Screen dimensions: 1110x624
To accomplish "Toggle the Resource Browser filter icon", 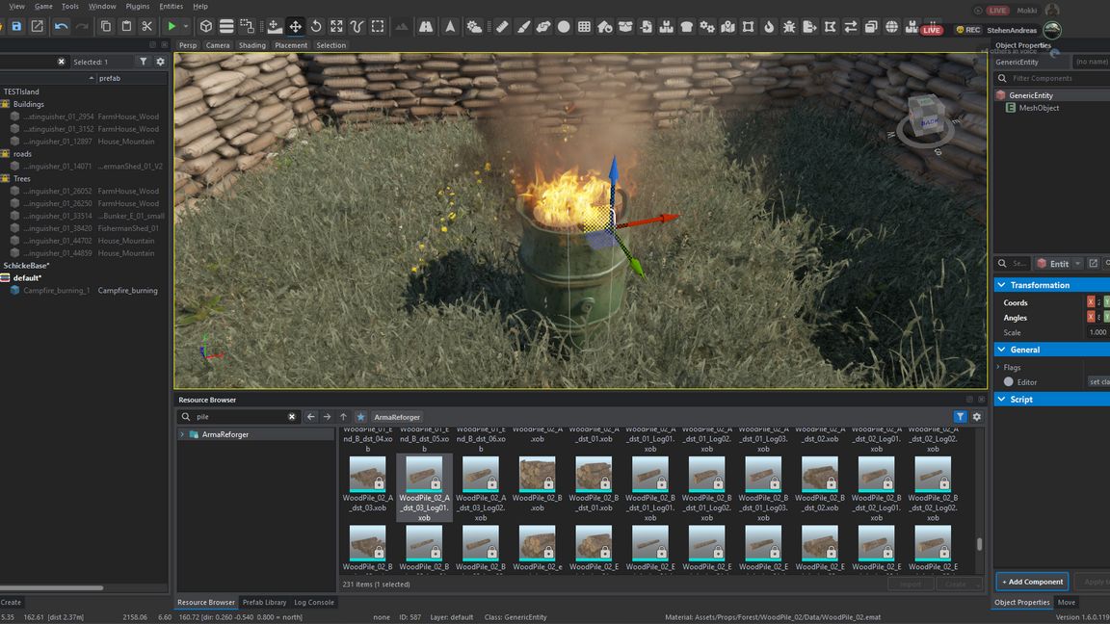I will pos(960,417).
